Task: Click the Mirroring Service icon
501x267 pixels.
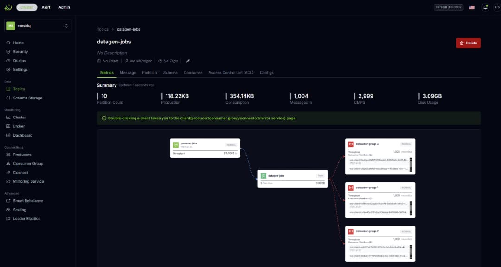Action: (8, 181)
